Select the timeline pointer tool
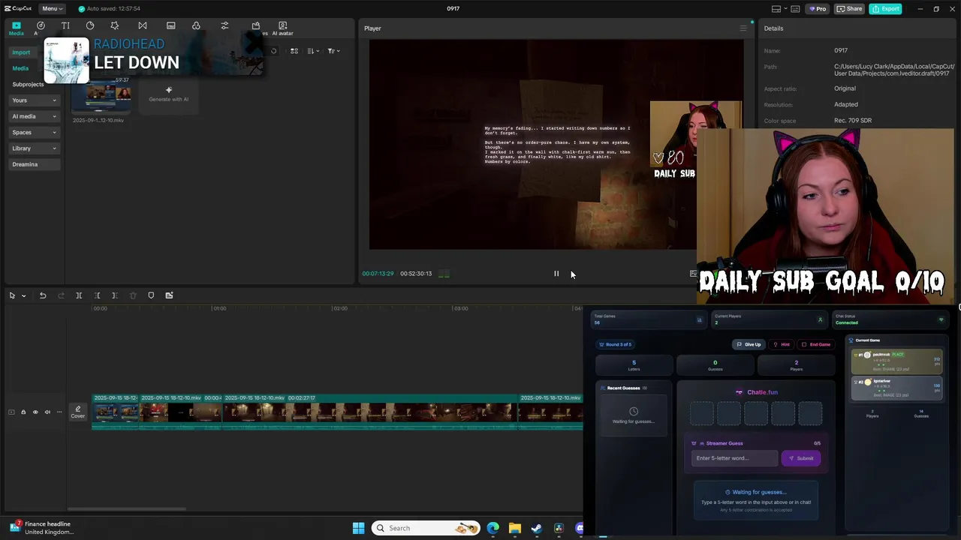Screen dimensions: 961x540 (12, 295)
